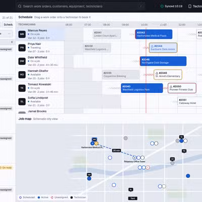Click the warning triangle on job #2050
Screen dimensions: 202x202
pyautogui.click(x=171, y=86)
